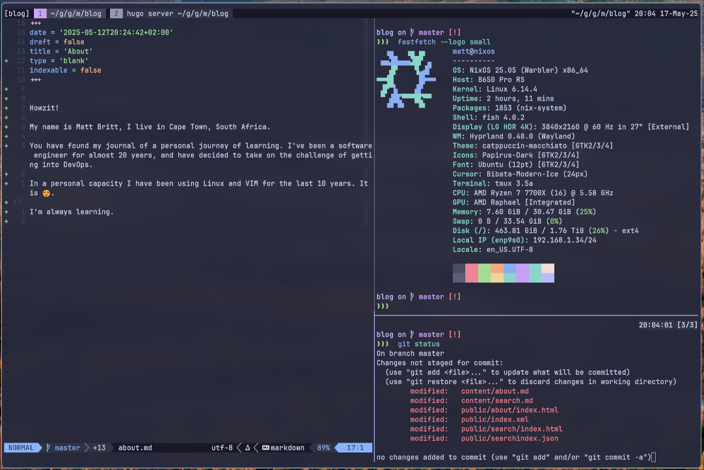This screenshot has width=704, height=470.
Task: Click the date value '2025-05-12T20:24:42+02:00'
Action: pos(116,33)
